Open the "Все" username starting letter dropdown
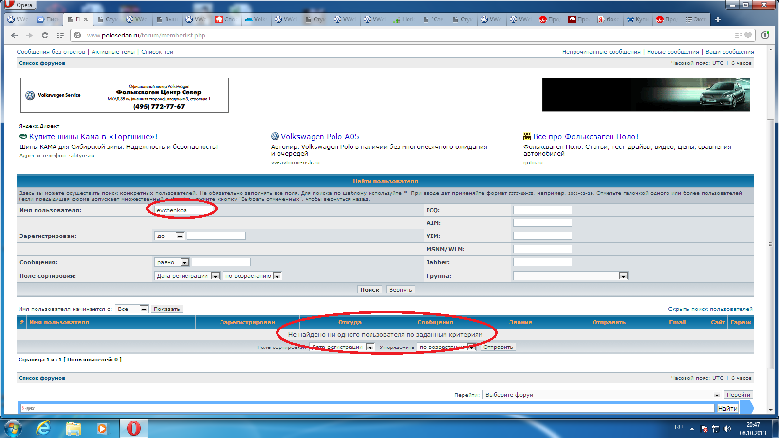This screenshot has width=779, height=438. (144, 309)
